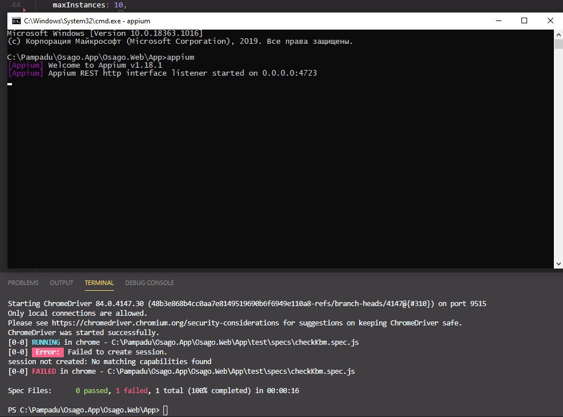
Task: Click the '0 passed' spec result
Action: 92,391
